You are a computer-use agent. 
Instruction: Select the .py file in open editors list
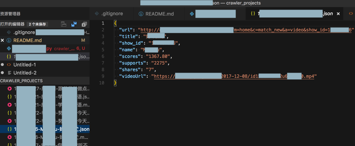45,49
